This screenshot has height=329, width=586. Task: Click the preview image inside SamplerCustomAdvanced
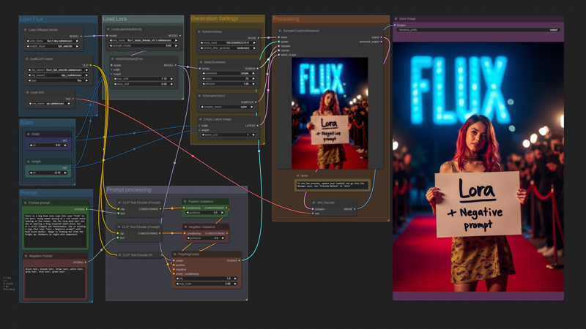coord(330,113)
